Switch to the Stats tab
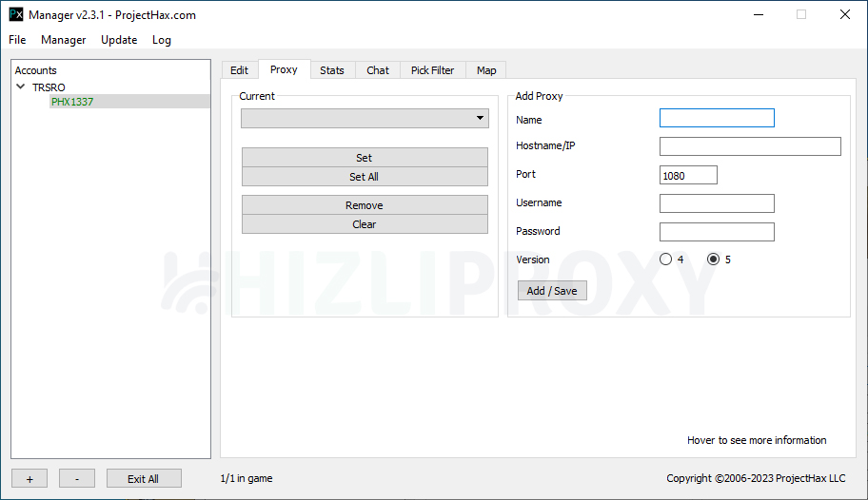This screenshot has height=500, width=868. pyautogui.click(x=332, y=70)
